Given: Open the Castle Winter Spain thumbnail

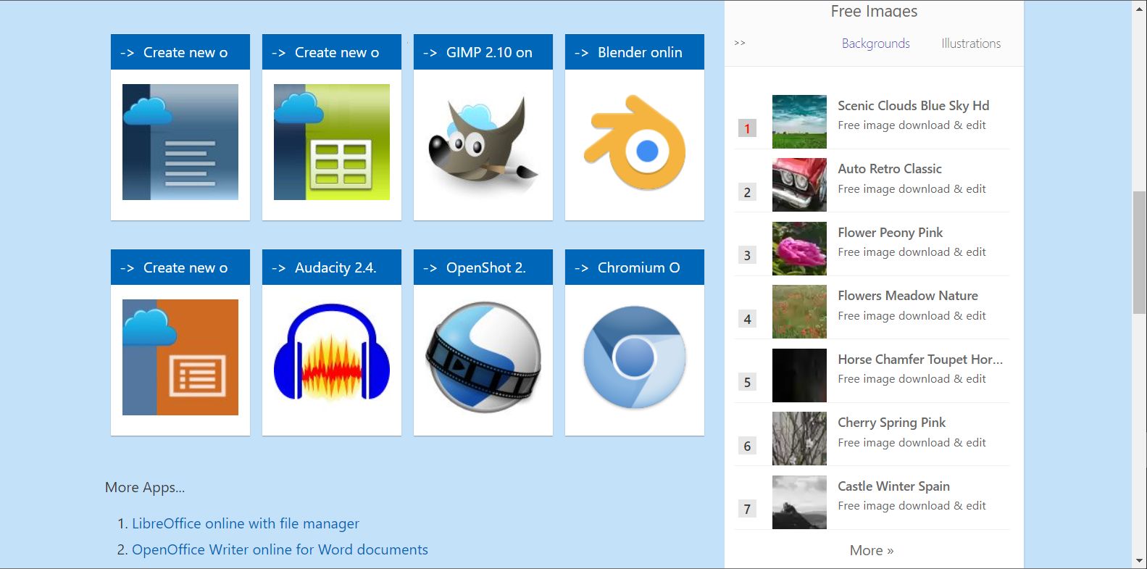Looking at the screenshot, I should coord(799,502).
